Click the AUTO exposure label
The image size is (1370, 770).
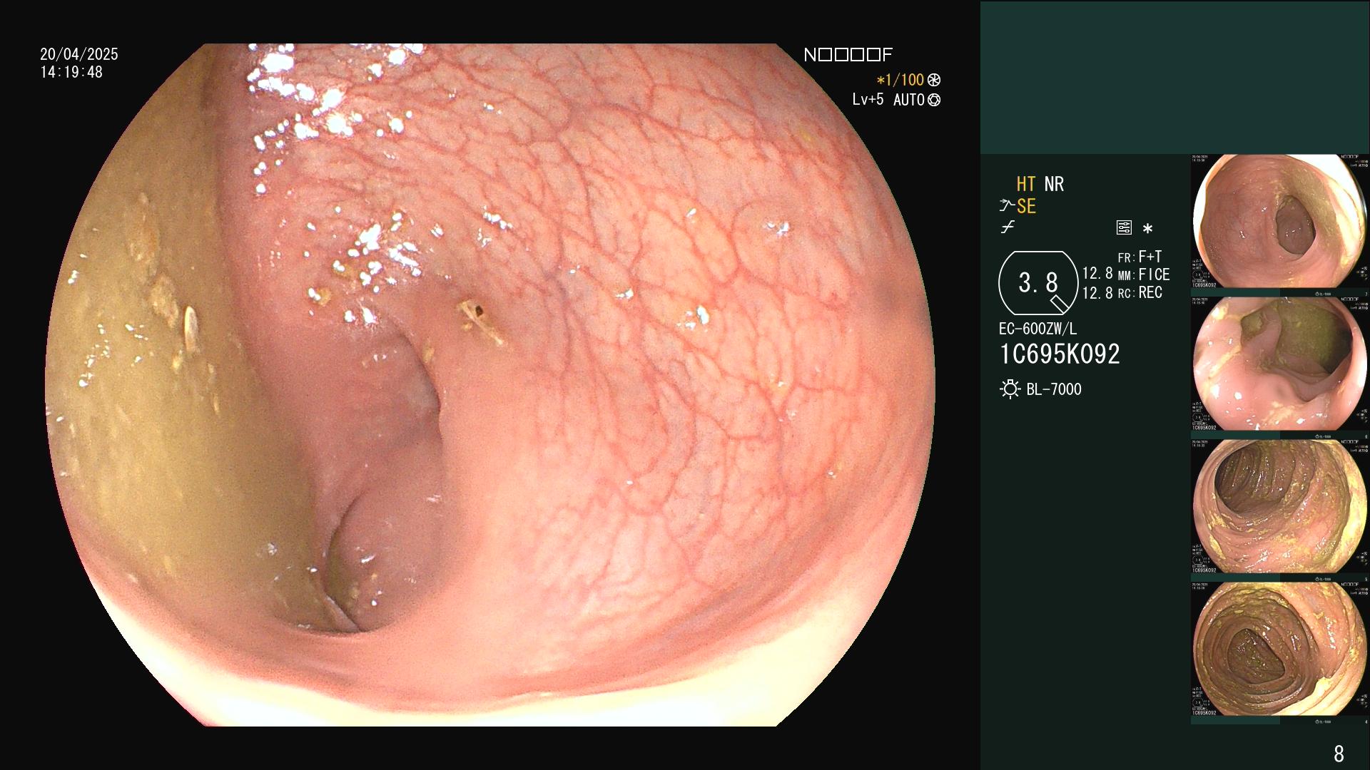coord(908,100)
